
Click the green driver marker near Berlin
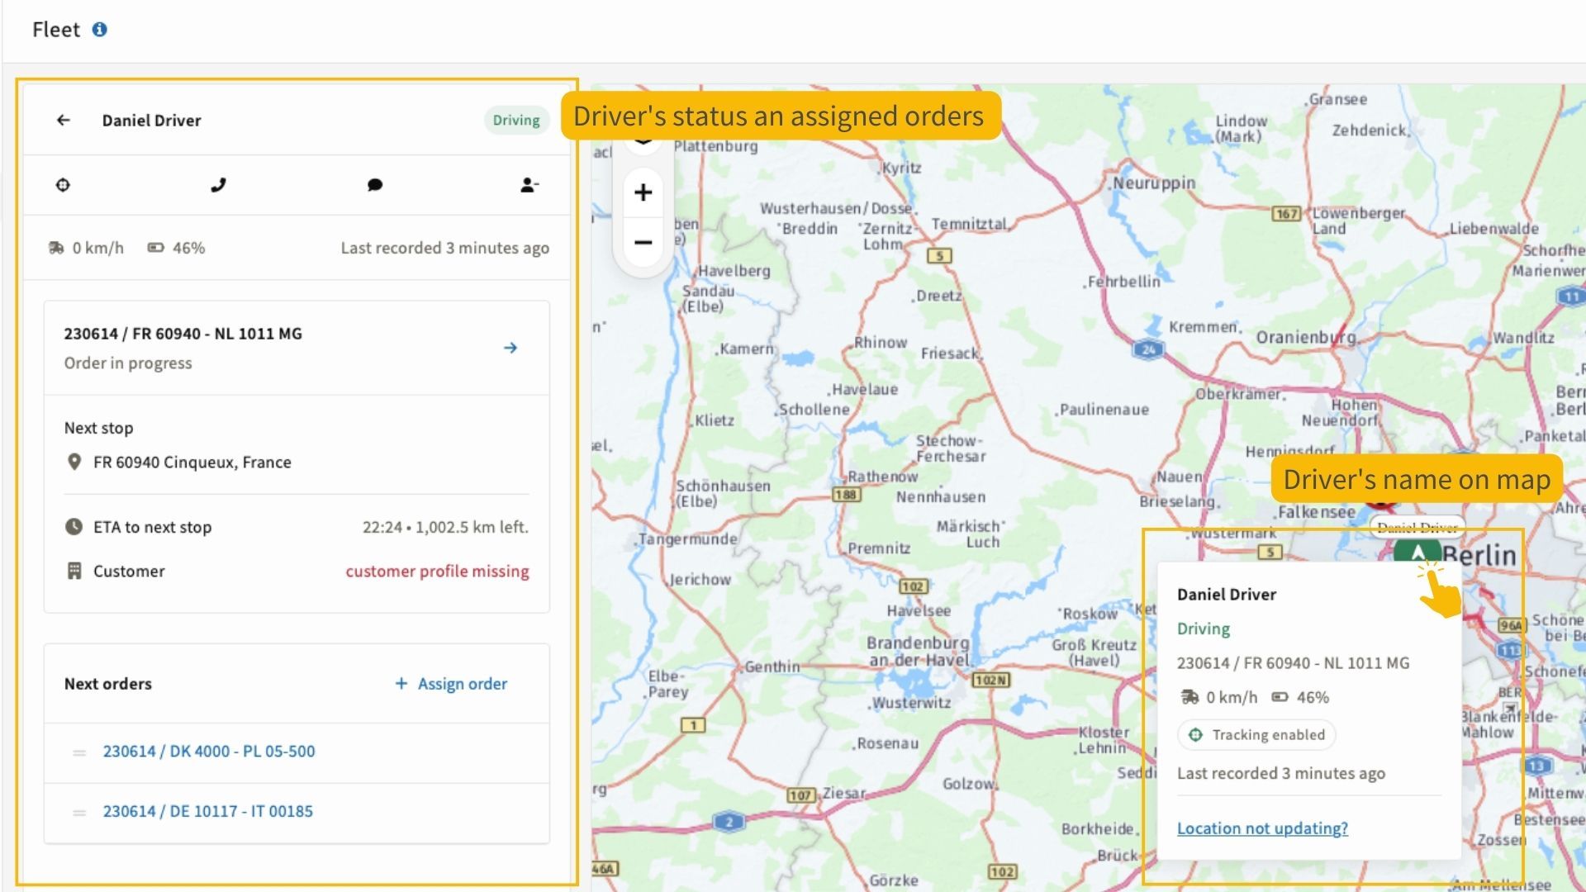click(x=1417, y=552)
